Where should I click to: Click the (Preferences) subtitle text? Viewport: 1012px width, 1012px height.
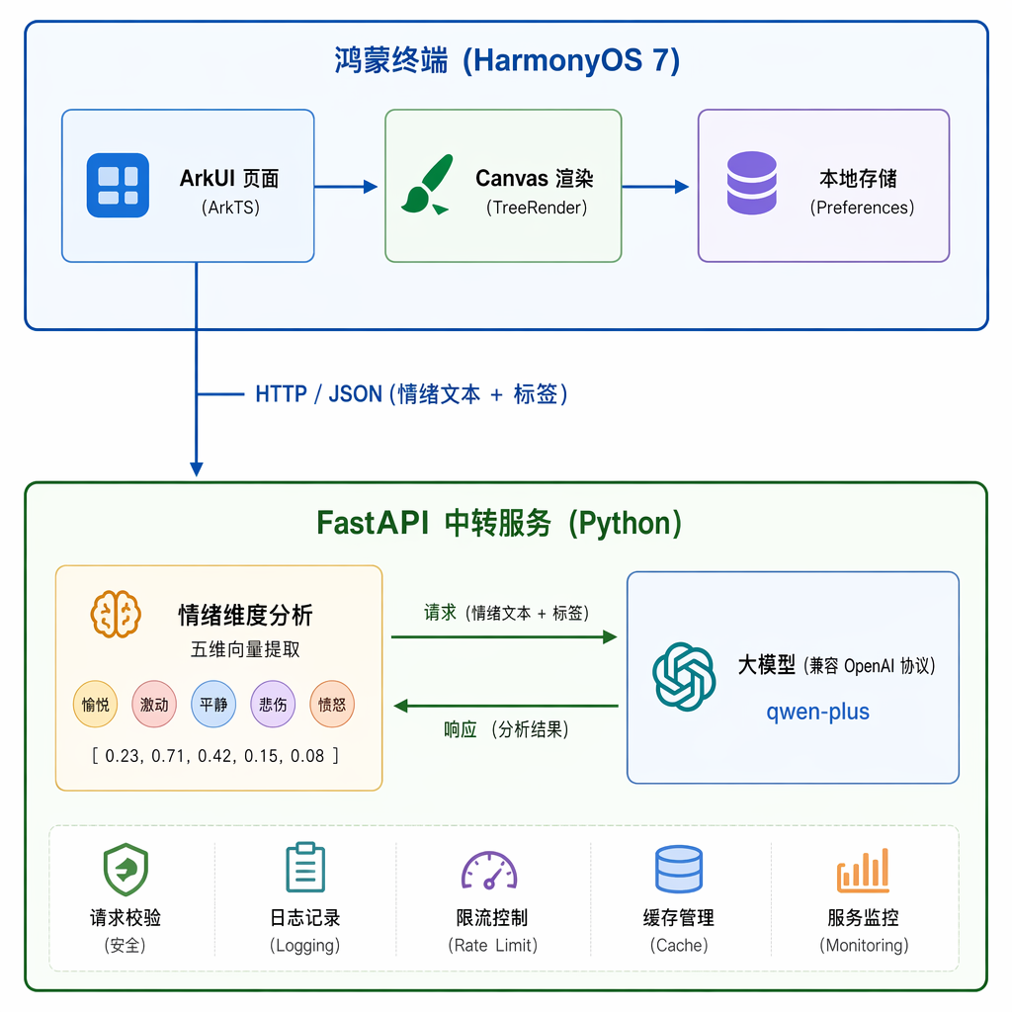[x=862, y=208]
